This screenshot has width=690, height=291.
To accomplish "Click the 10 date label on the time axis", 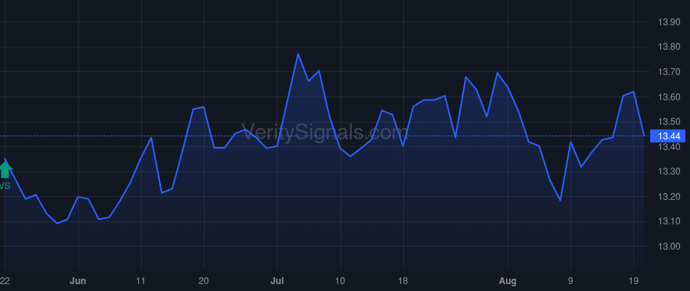I will coord(340,281).
